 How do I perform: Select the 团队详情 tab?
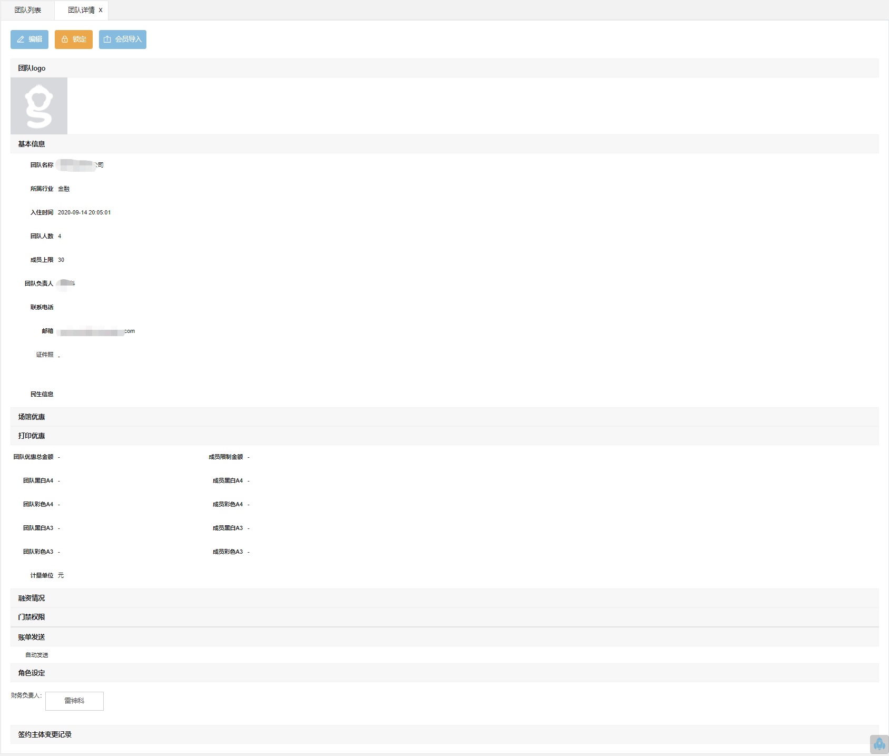[81, 10]
